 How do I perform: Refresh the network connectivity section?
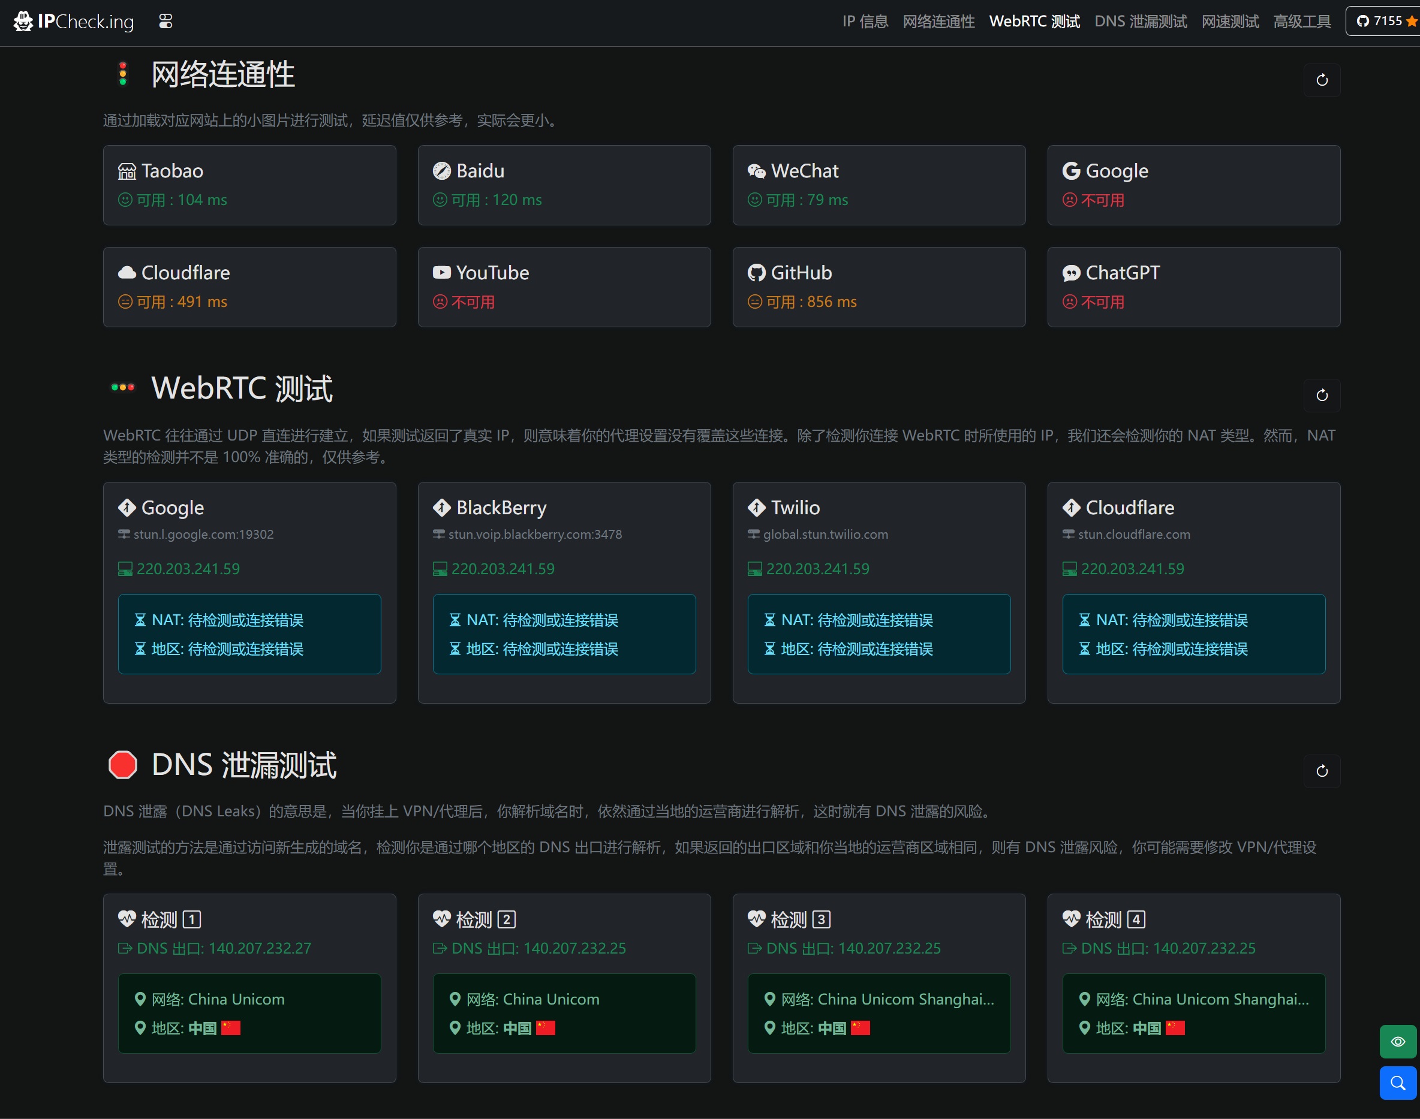(x=1321, y=80)
